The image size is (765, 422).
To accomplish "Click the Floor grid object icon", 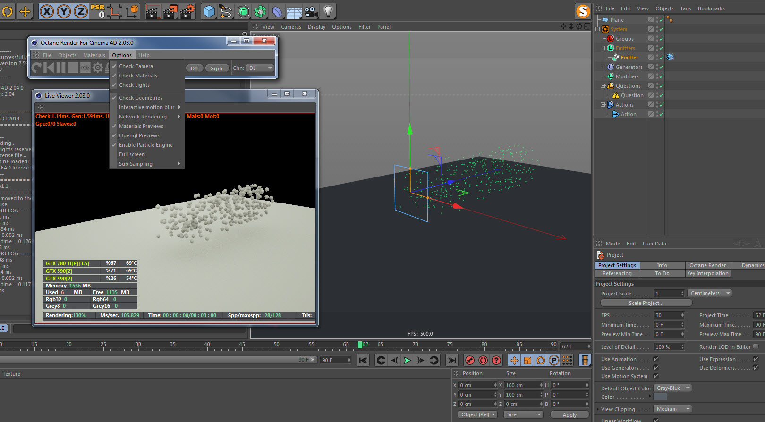I will [294, 11].
